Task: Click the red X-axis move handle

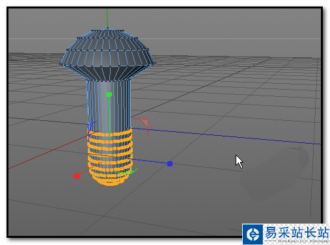Action: click(77, 176)
